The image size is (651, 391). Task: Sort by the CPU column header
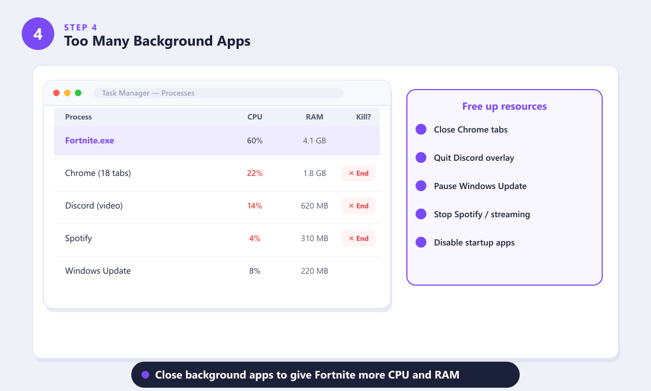255,117
